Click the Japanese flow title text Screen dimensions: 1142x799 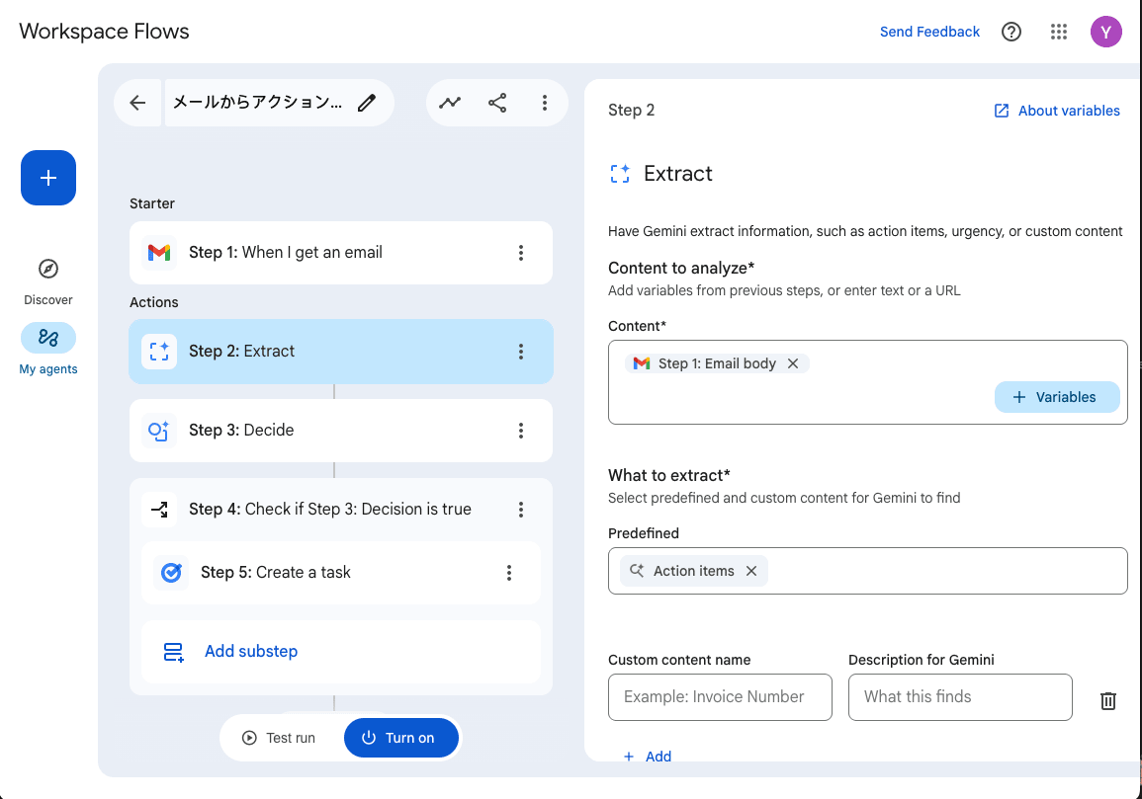pos(257,103)
